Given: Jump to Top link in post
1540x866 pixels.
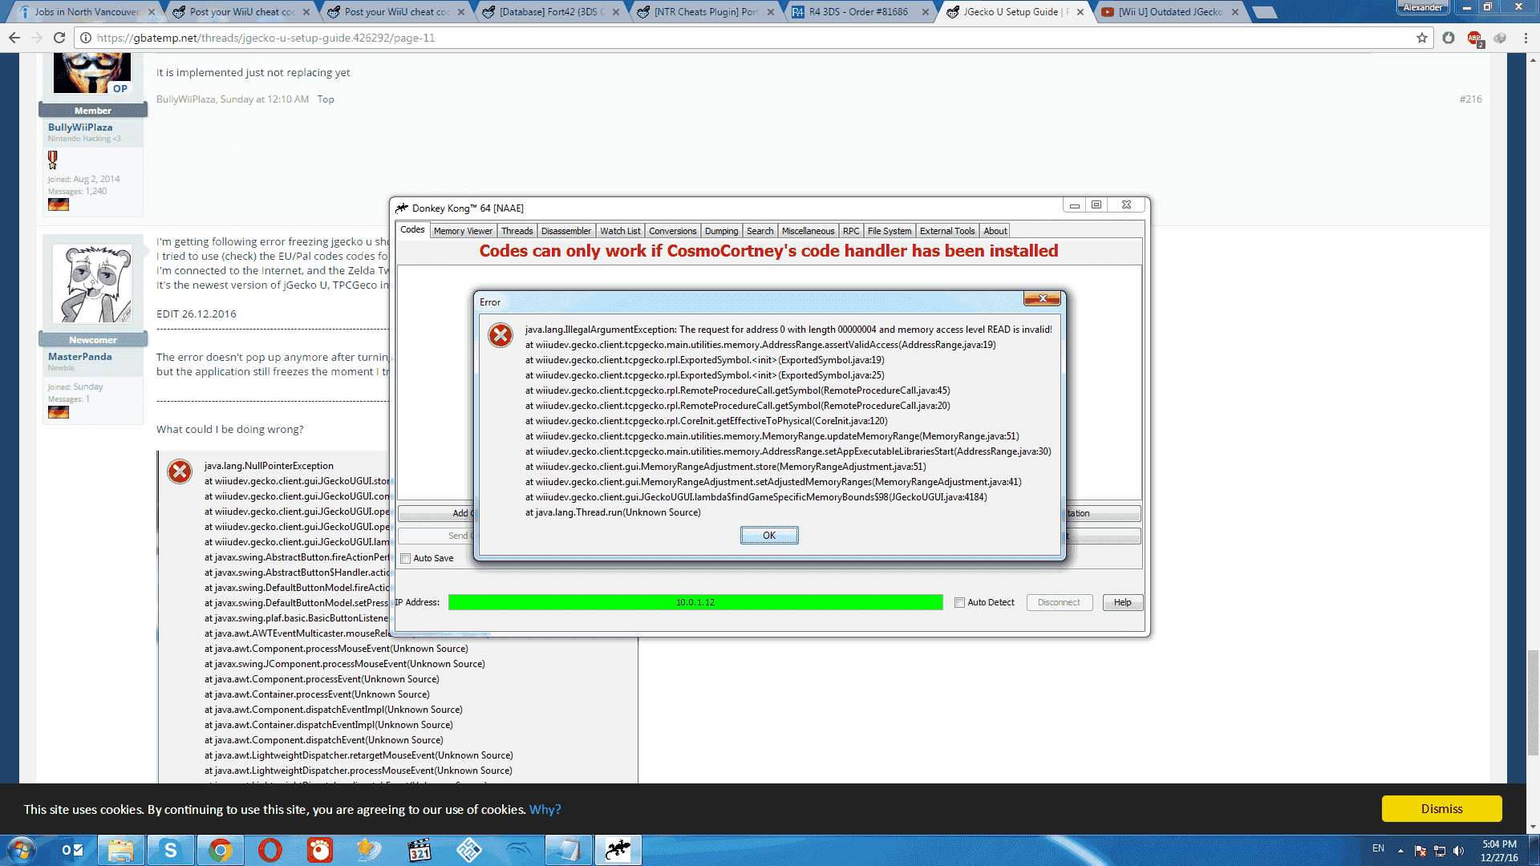Looking at the screenshot, I should coord(325,99).
